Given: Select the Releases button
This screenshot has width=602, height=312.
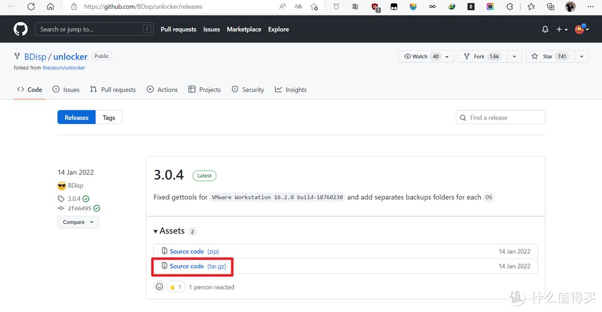Looking at the screenshot, I should 76,117.
